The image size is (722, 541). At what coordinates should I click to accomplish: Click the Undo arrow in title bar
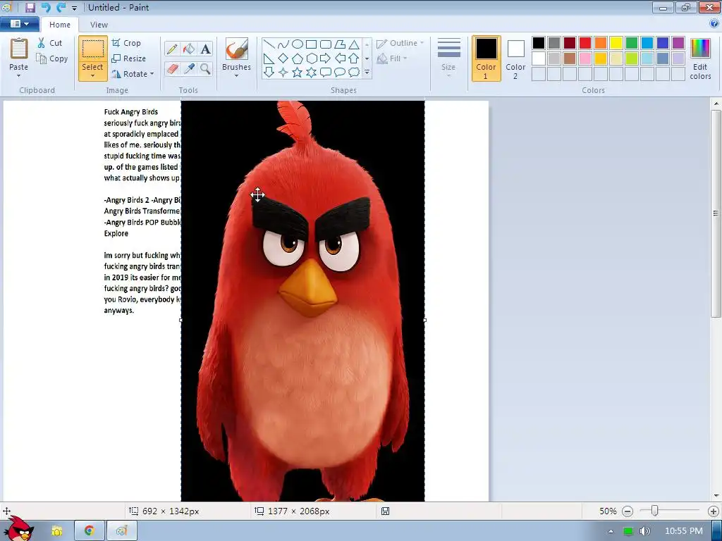(46, 7)
